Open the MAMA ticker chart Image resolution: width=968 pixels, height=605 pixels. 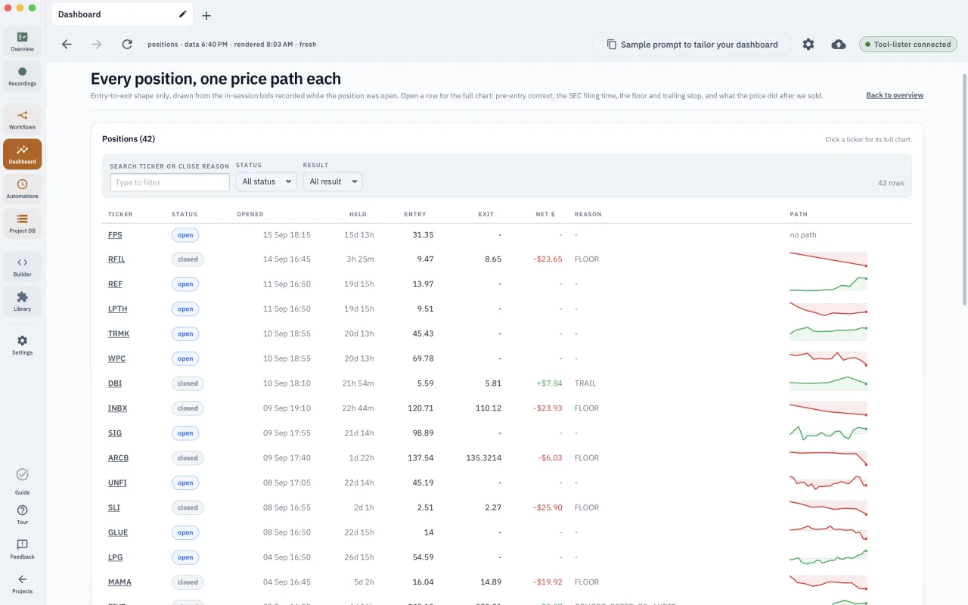click(x=119, y=582)
